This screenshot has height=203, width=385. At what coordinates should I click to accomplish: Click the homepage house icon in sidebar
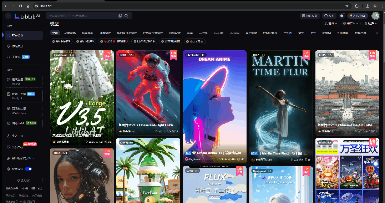pyautogui.click(x=9, y=35)
